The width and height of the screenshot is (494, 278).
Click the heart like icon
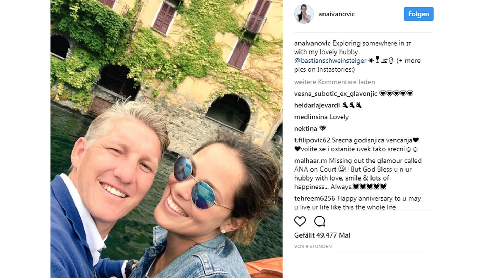click(300, 221)
